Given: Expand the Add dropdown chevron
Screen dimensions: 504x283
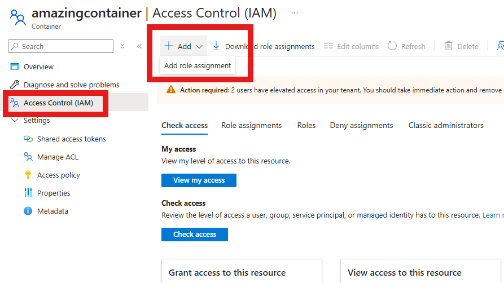Looking at the screenshot, I should click(x=199, y=47).
